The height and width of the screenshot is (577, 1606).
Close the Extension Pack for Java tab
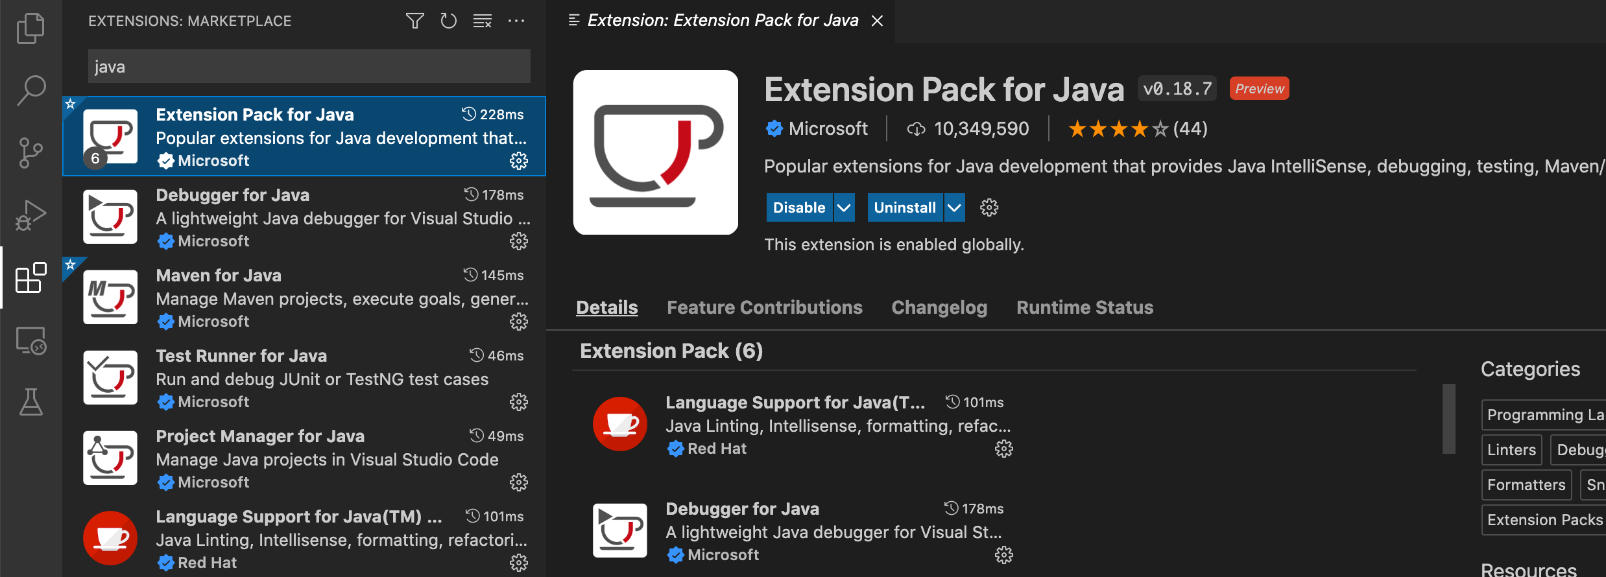click(877, 21)
